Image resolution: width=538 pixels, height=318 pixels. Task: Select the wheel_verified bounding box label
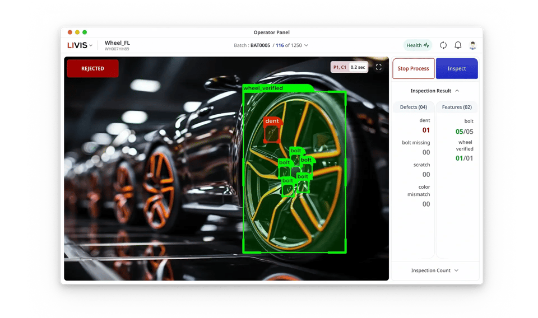tap(263, 88)
